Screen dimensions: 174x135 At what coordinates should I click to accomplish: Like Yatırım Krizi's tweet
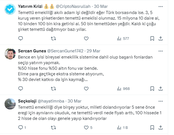(x=86, y=38)
